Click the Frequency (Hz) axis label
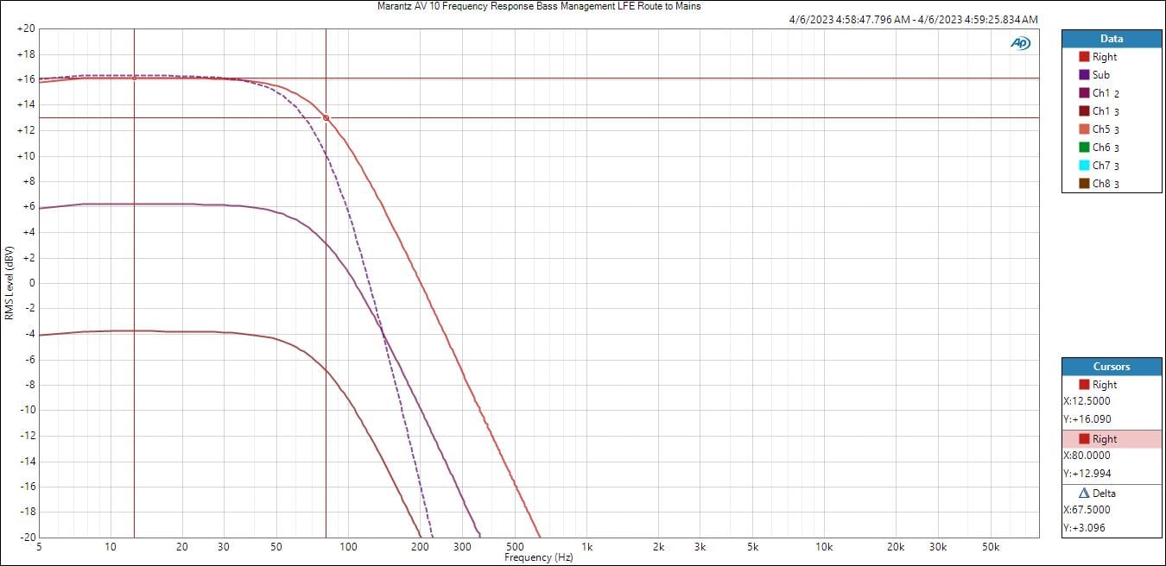 click(x=538, y=557)
